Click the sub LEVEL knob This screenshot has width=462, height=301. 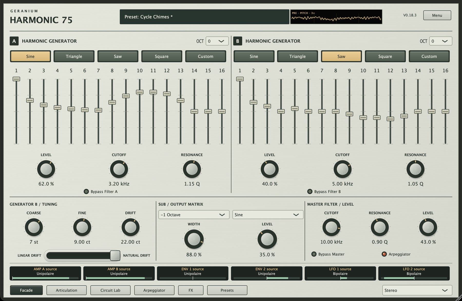[x=267, y=239]
